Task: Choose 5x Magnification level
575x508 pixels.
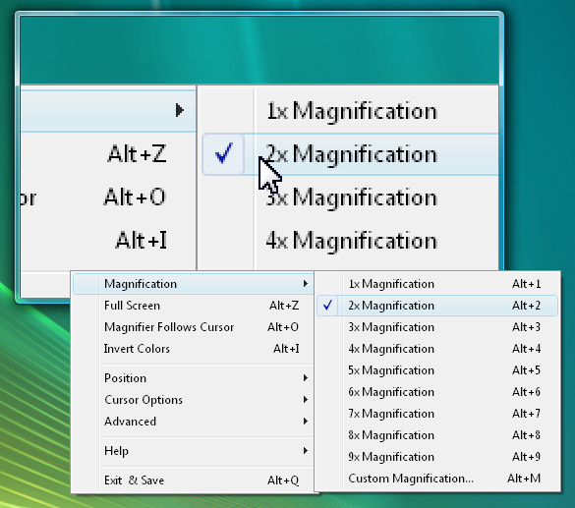Action: (437, 370)
